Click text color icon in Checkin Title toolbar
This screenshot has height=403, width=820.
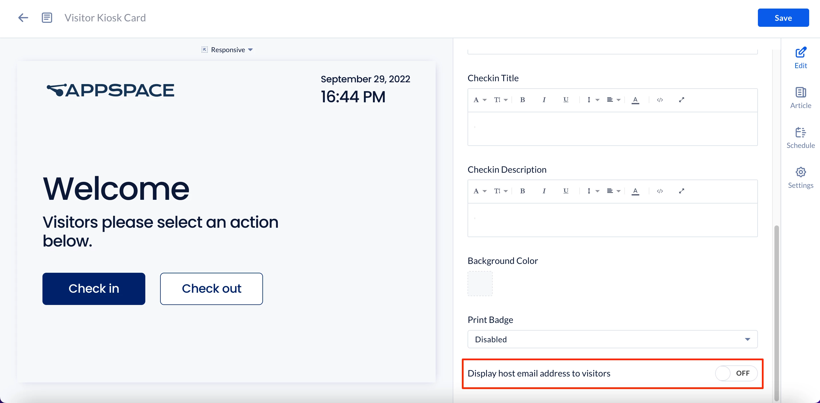[x=635, y=100]
